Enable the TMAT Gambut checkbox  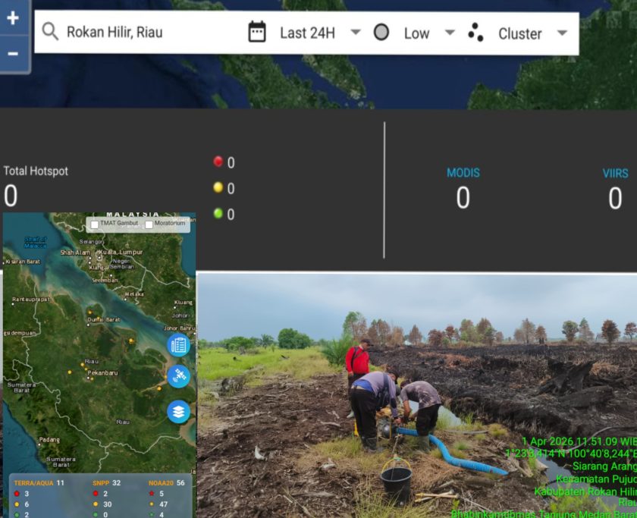[x=94, y=224]
